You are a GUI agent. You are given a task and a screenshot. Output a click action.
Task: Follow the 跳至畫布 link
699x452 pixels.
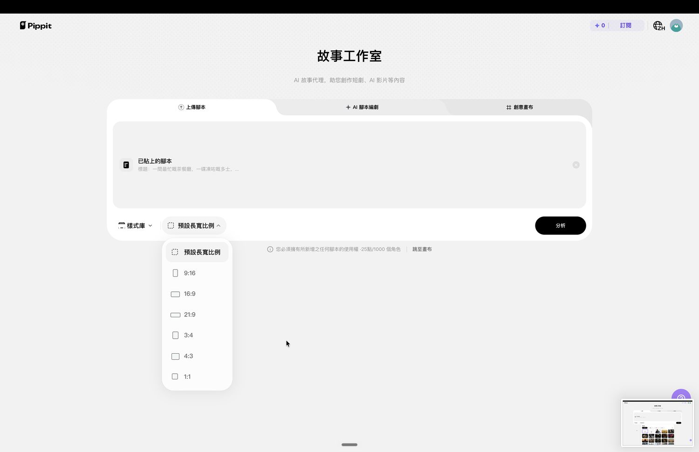(422, 249)
